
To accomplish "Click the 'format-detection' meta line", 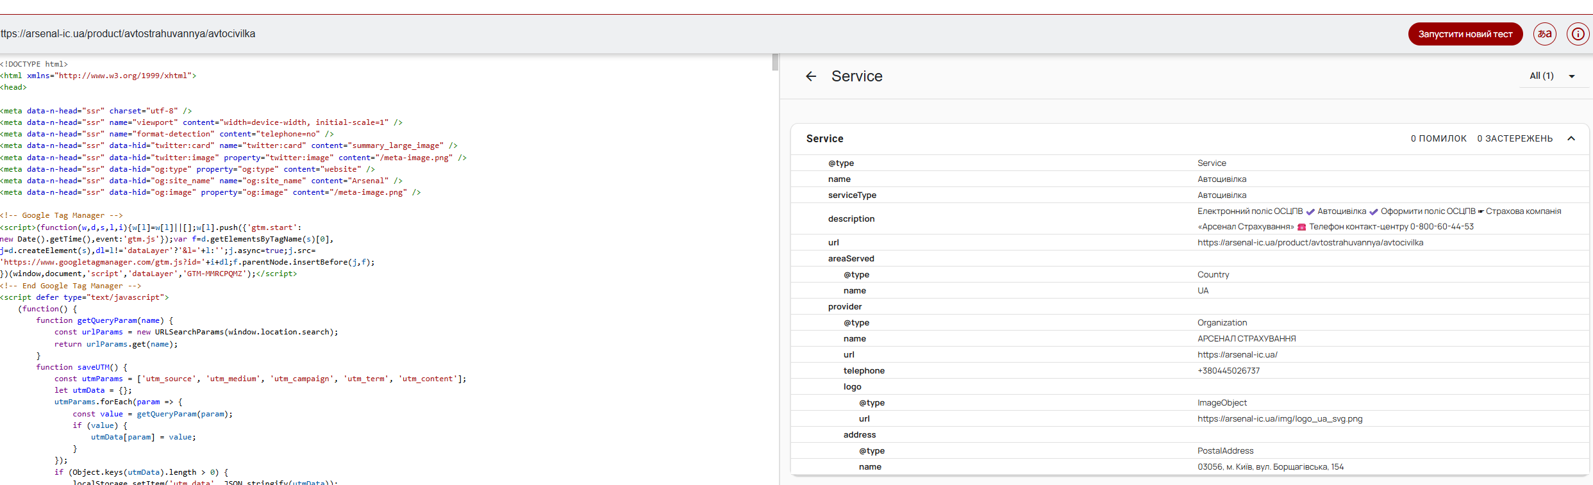I will (167, 134).
